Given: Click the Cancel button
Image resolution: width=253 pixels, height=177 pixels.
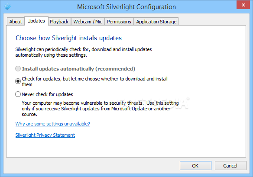Looking at the screenshot, I should pos(230,166).
